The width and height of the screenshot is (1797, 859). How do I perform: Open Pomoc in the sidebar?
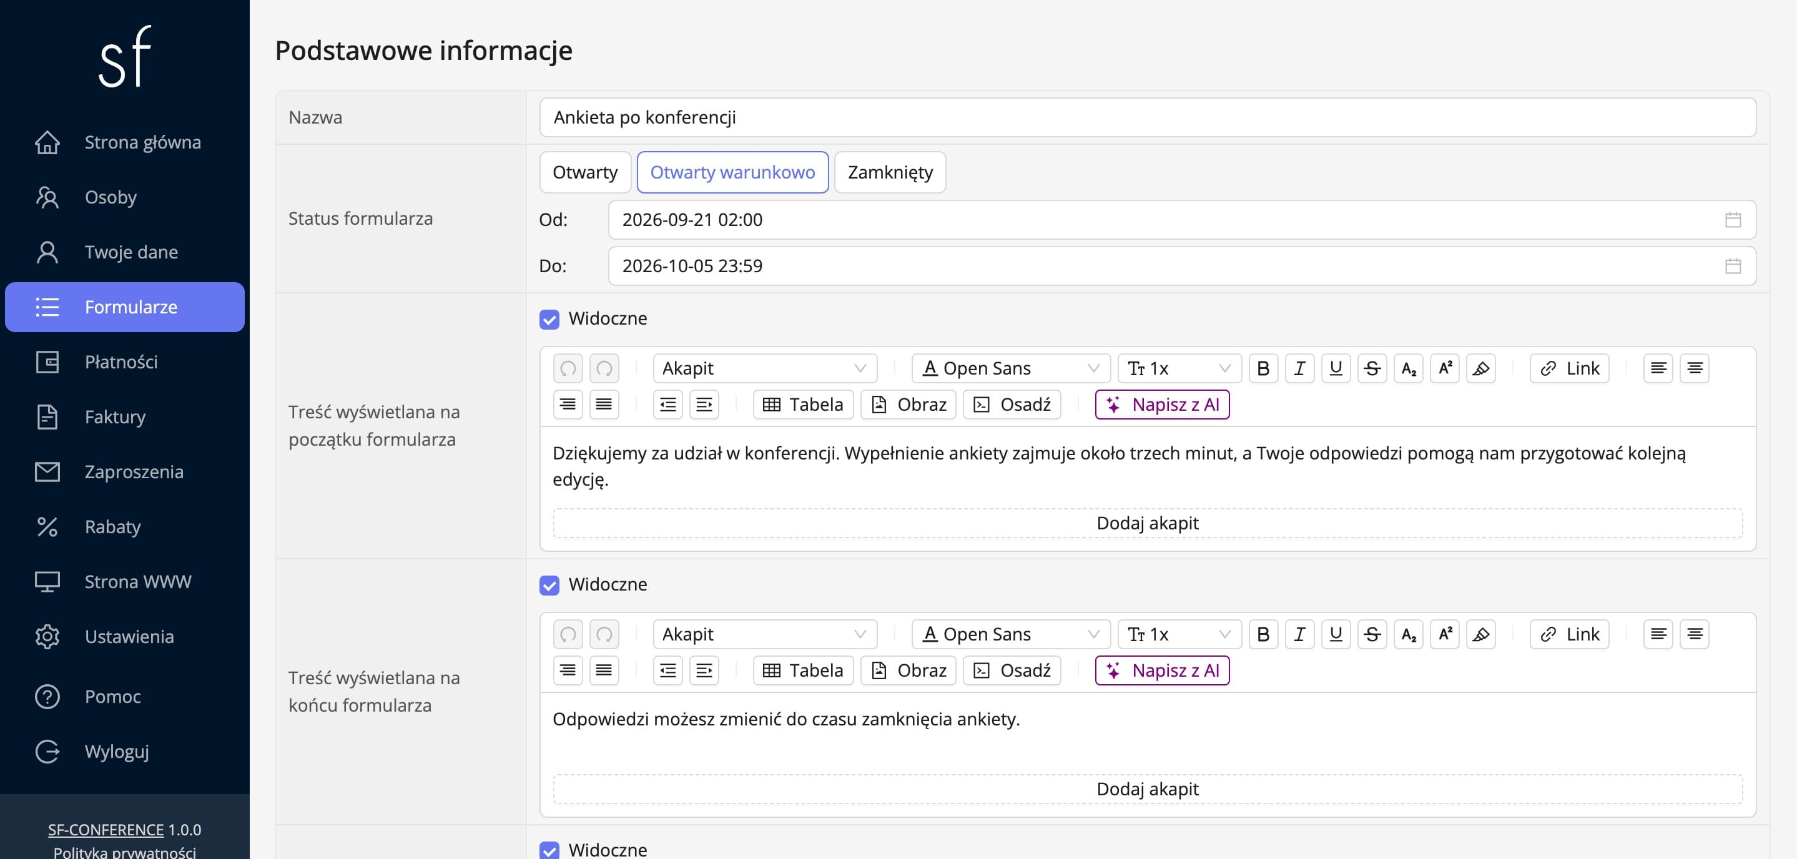(125, 697)
